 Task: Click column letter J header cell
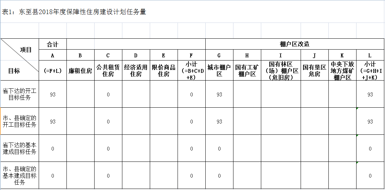(315, 55)
